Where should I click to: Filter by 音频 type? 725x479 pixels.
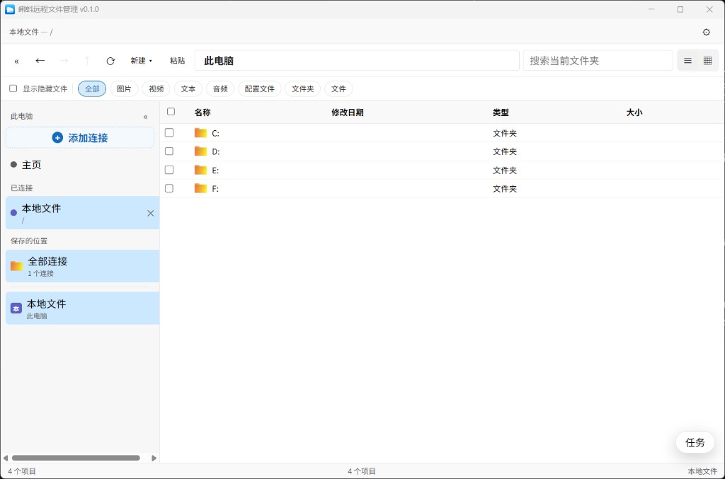220,88
